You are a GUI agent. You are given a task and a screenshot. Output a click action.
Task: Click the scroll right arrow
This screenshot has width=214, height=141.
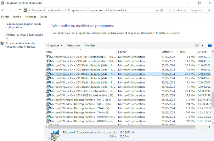click(209, 127)
